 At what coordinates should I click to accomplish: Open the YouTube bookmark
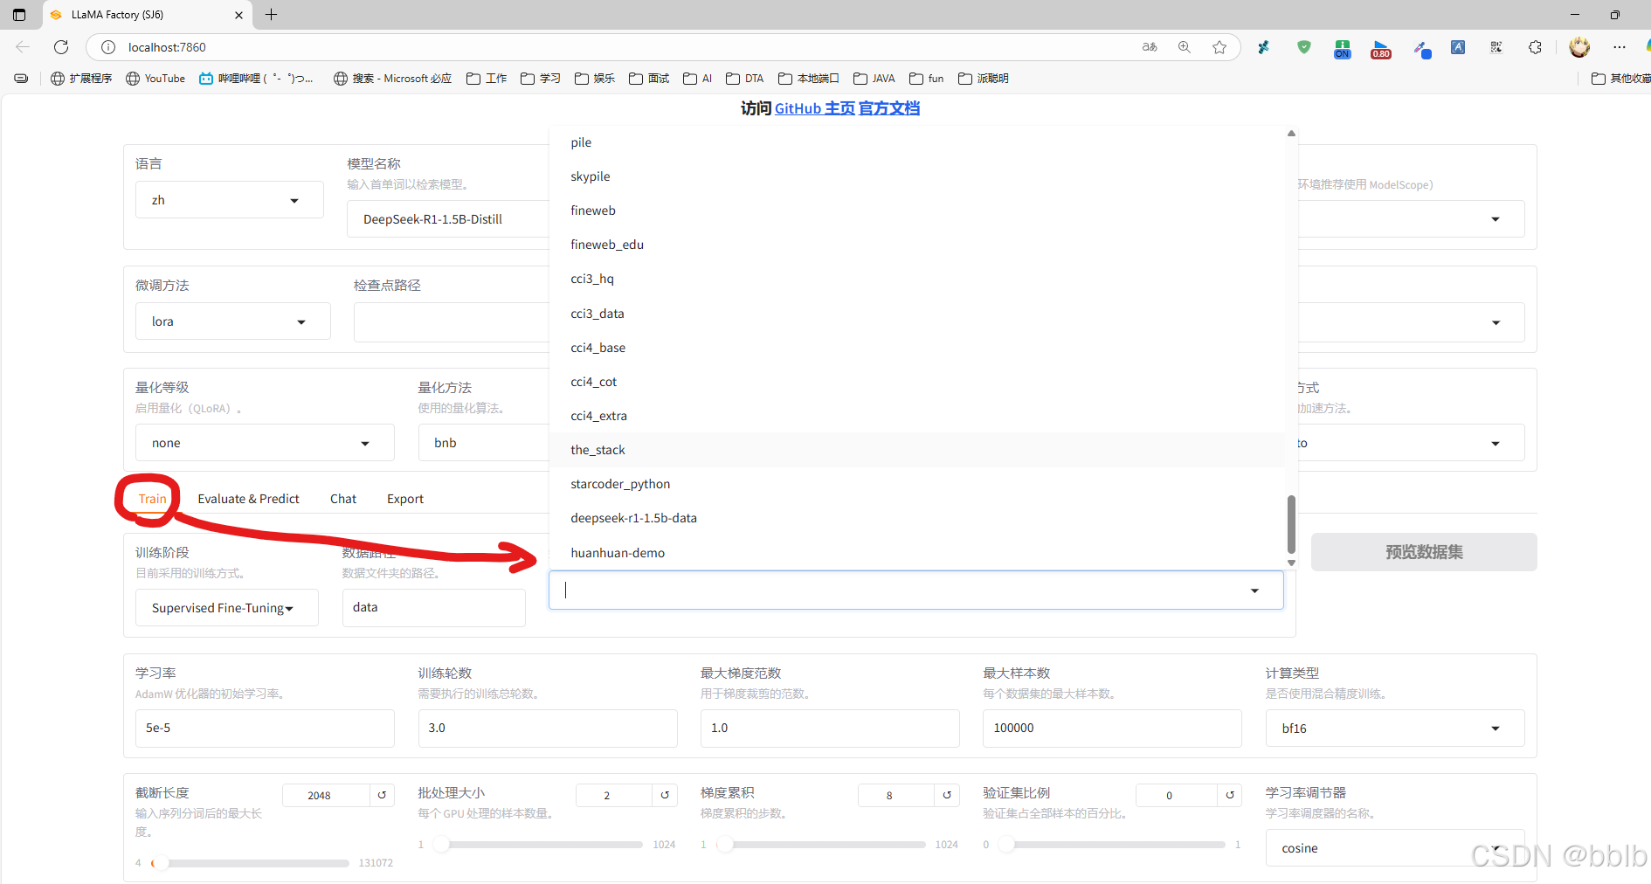155,79
